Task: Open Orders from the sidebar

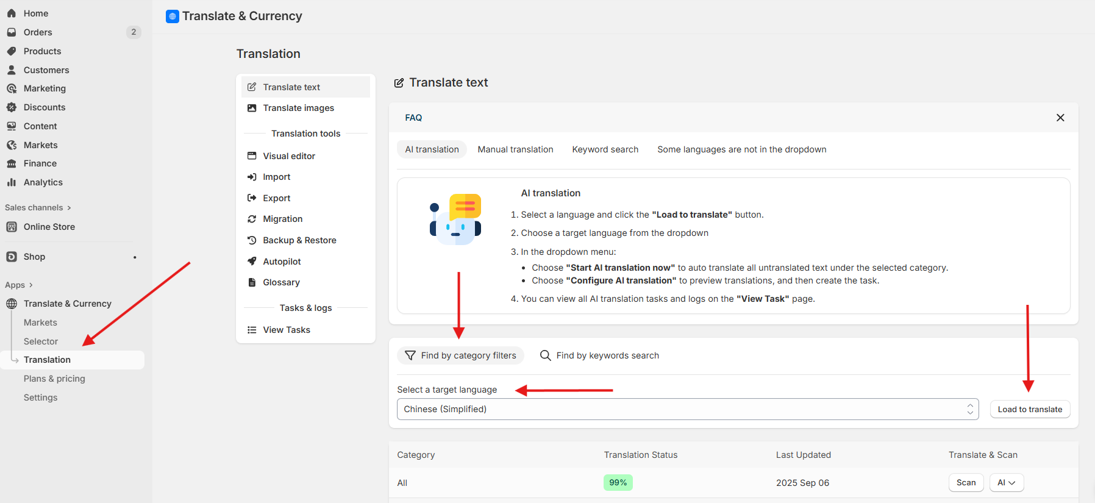Action: [38, 32]
